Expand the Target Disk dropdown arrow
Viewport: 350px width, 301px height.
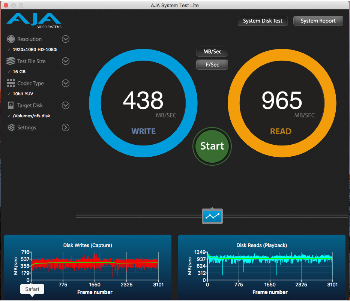point(65,105)
